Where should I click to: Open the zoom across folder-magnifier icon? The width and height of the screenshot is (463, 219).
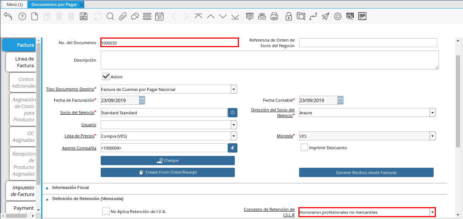301,16
